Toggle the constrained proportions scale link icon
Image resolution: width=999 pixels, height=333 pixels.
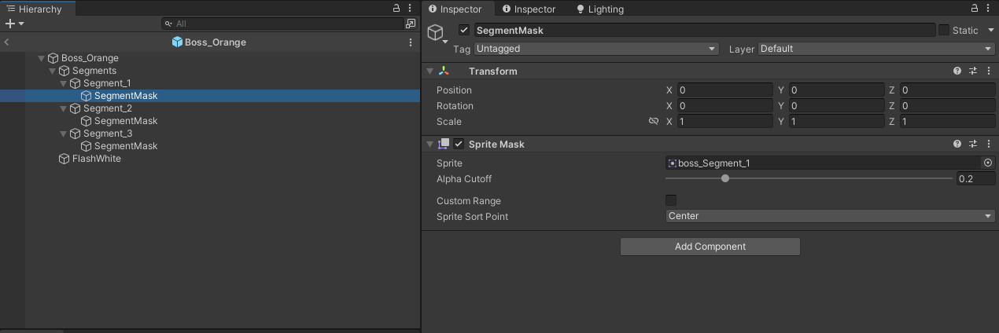pos(653,122)
